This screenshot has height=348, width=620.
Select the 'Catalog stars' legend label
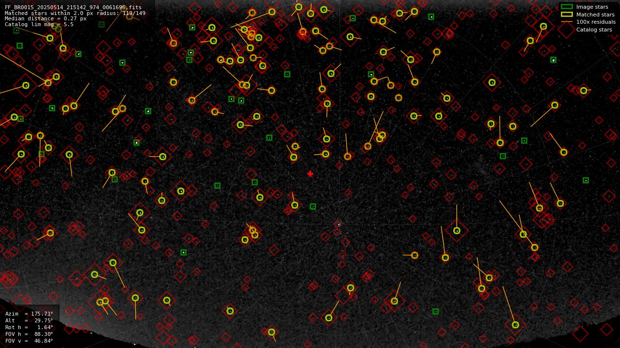click(x=594, y=30)
